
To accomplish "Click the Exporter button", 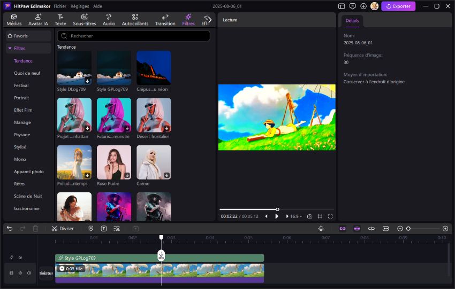I will tap(398, 6).
